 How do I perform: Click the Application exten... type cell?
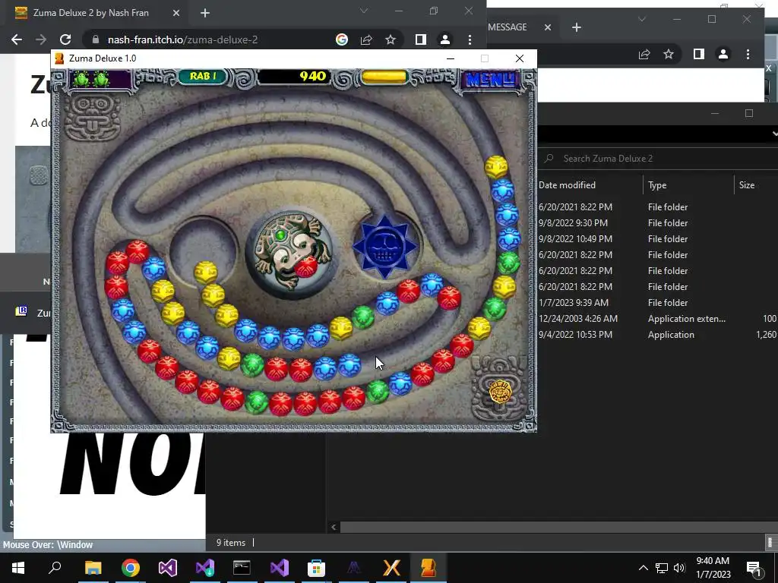(686, 318)
